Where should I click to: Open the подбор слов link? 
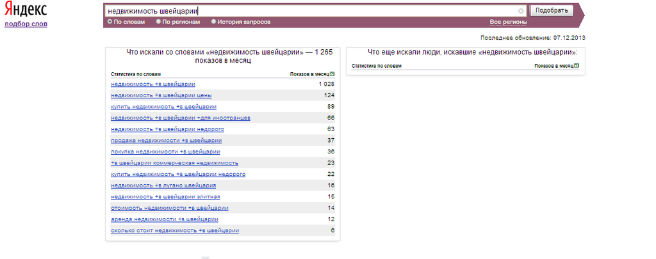point(26,24)
